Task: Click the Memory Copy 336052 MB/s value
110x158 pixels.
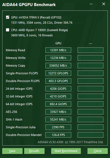Action: [58, 66]
